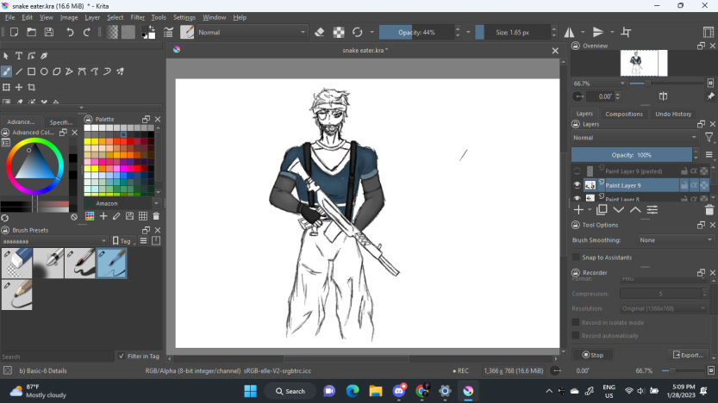Select the Move tool
718x403 pixels.
pyautogui.click(x=19, y=87)
